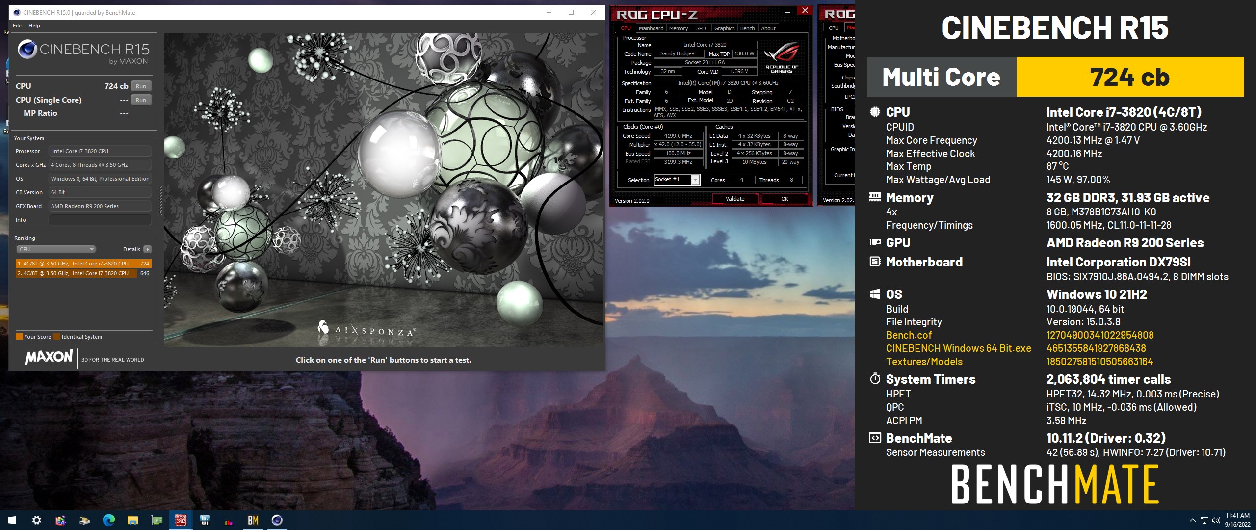Run the CPU multi-core test

tap(141, 86)
